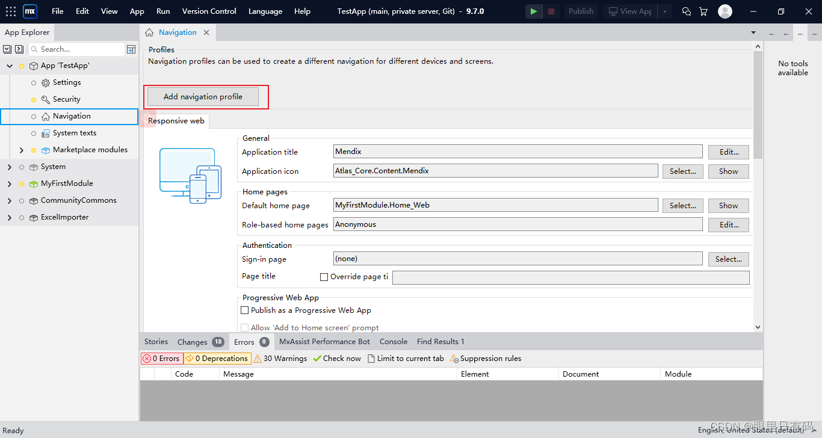This screenshot has width=822, height=438.
Task: Open the feedback chat icon
Action: tap(687, 11)
